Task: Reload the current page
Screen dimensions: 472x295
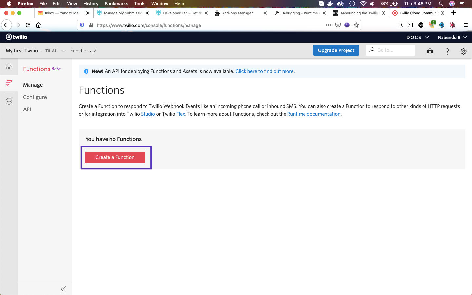Action: 28,25
